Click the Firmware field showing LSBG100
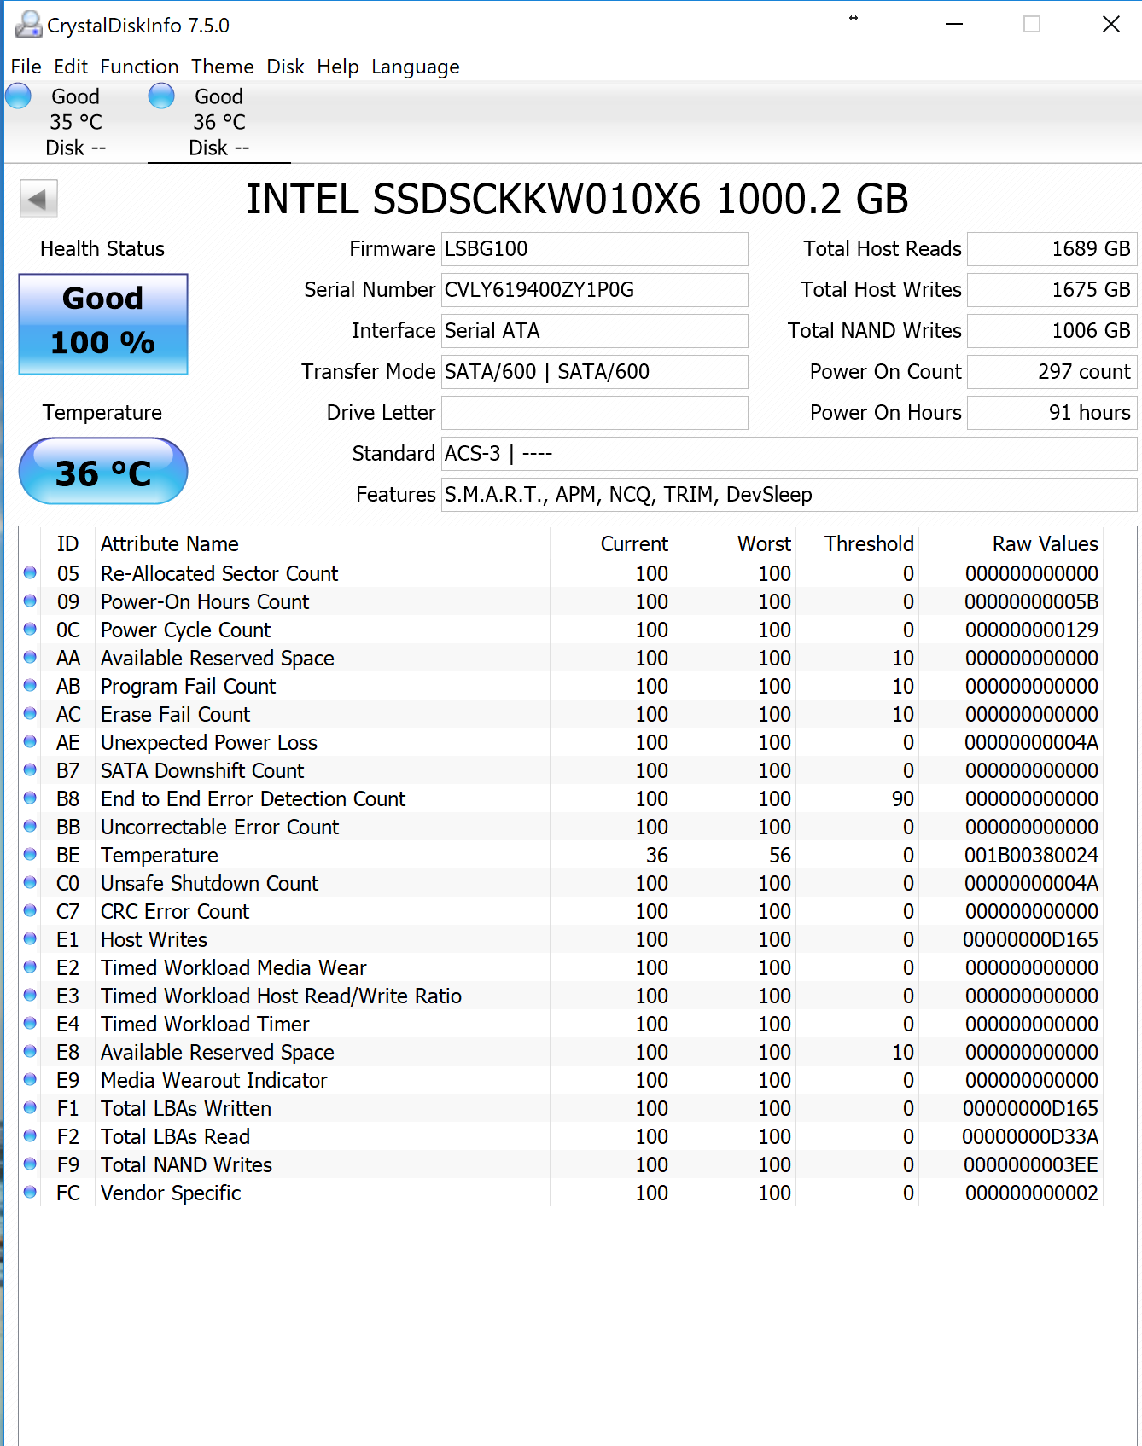1142x1446 pixels. (594, 249)
